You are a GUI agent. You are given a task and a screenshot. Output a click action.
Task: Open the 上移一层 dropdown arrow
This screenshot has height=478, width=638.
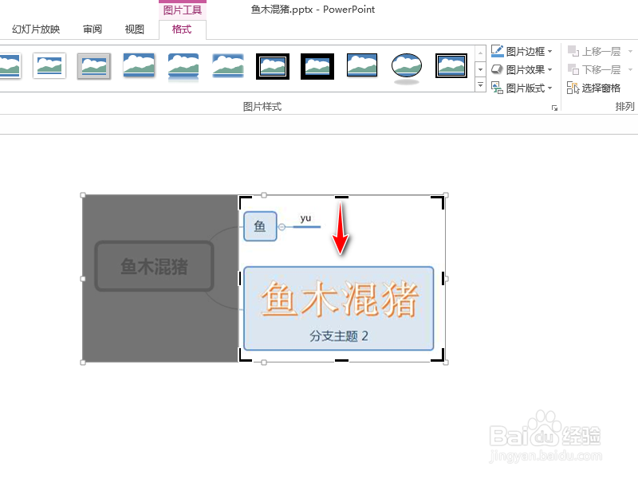(630, 52)
